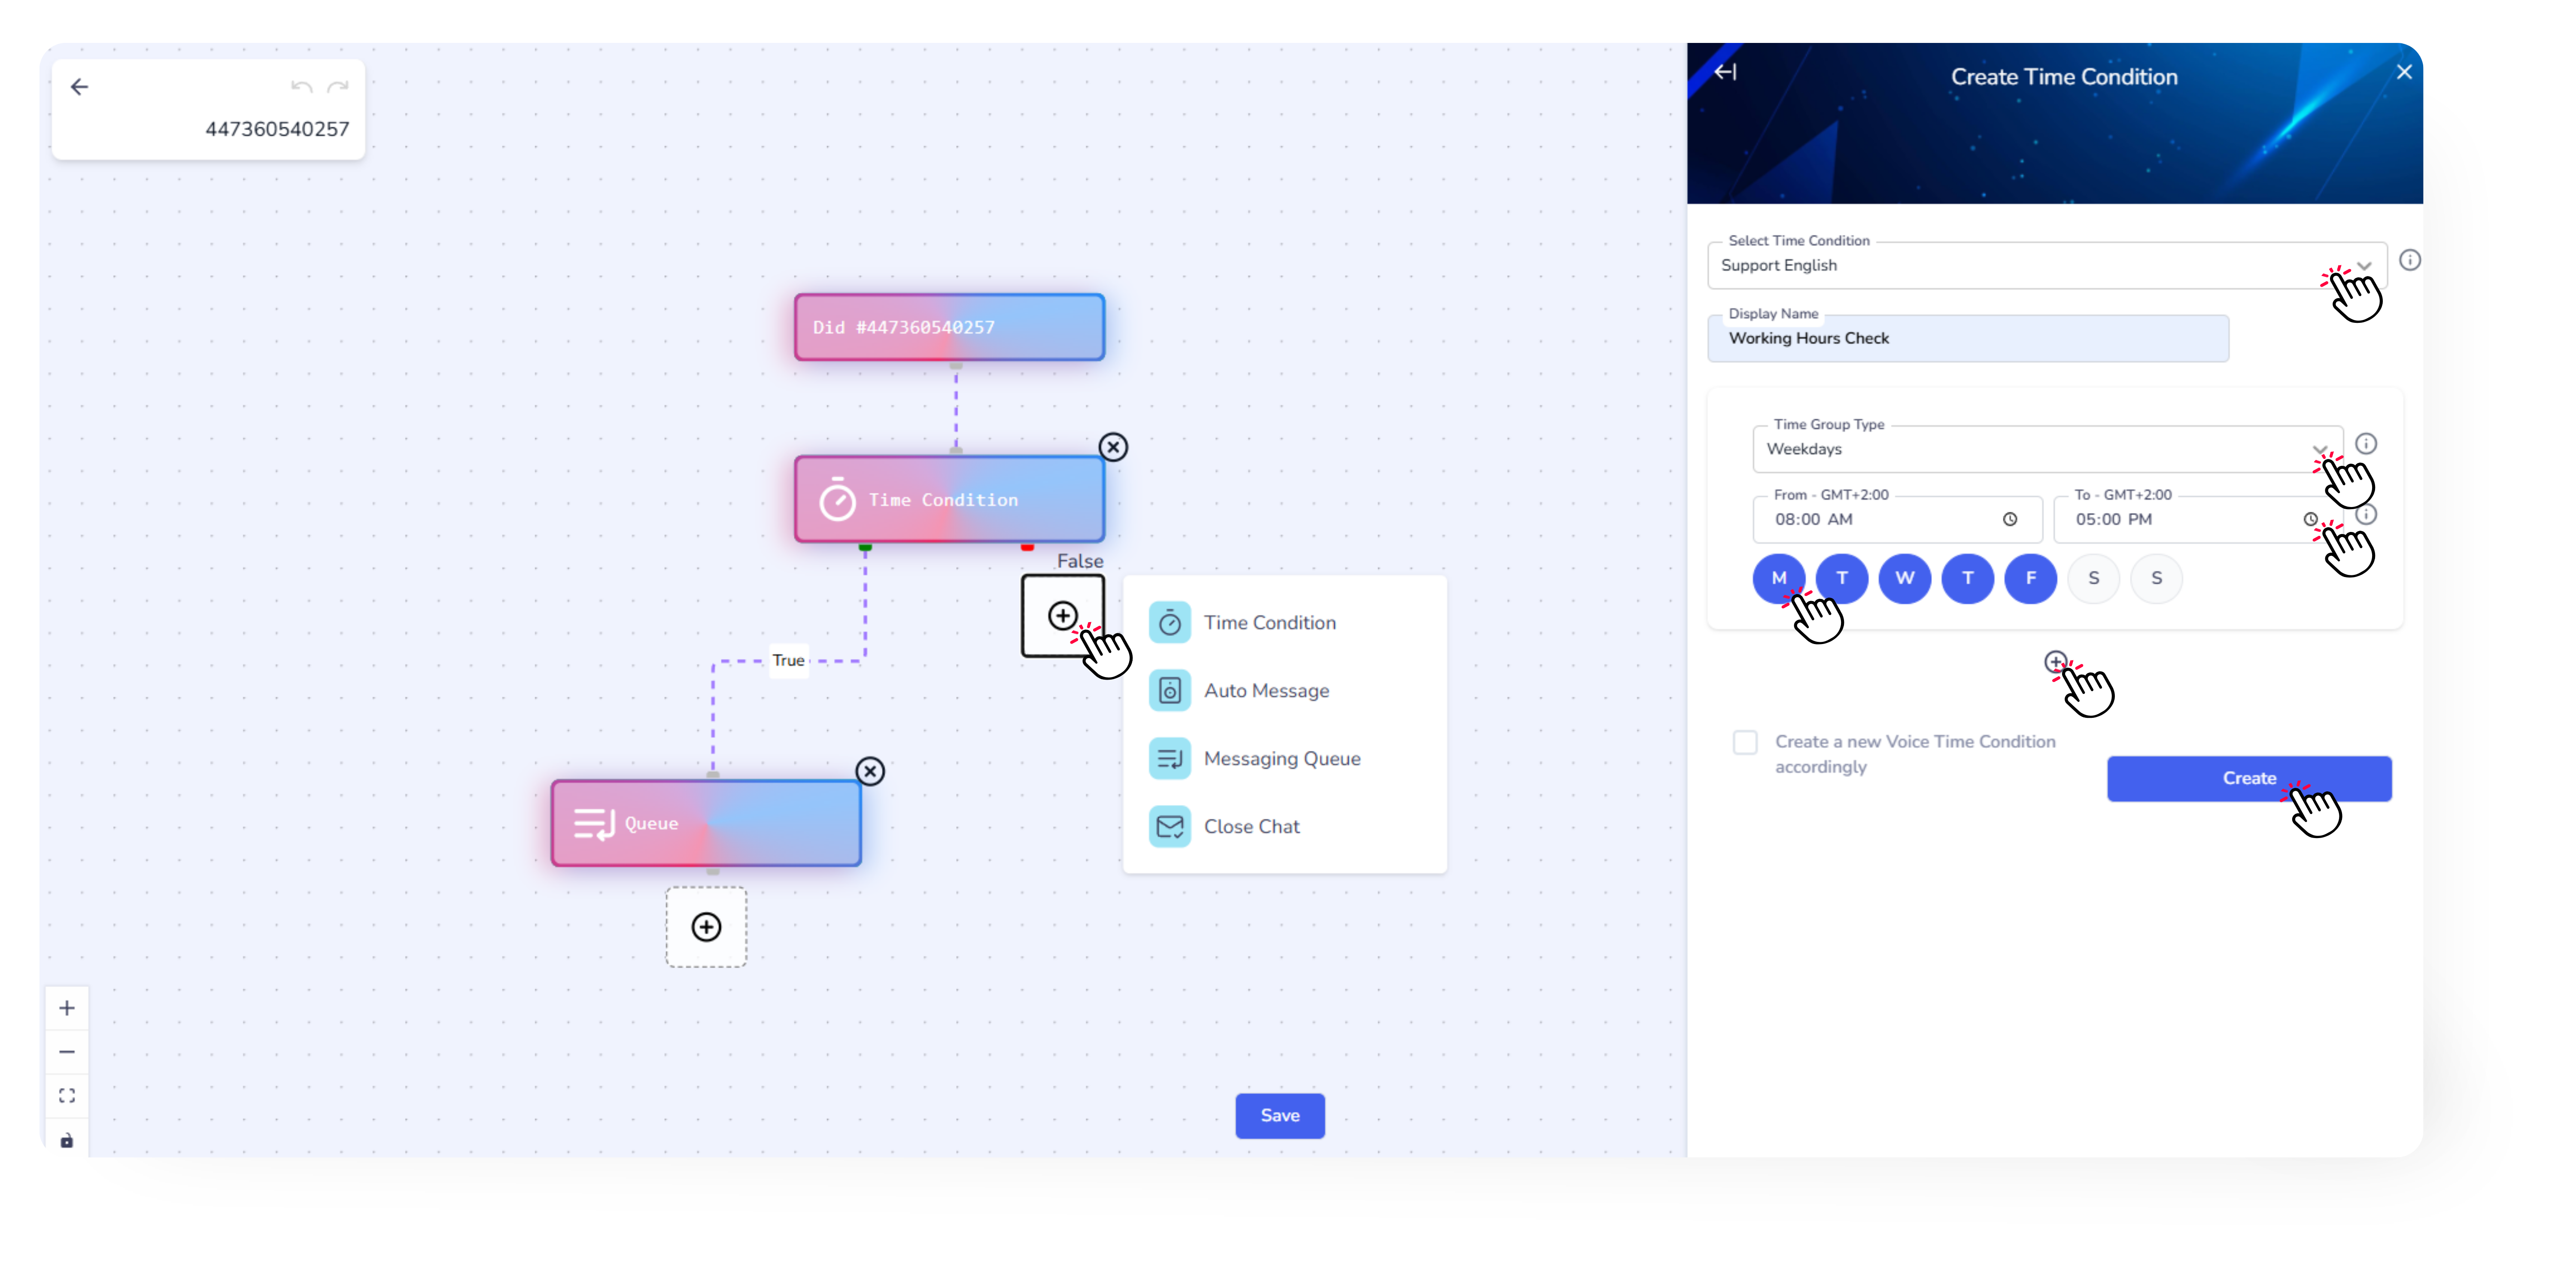Screen dimensions: 2576x1288
Task: Add another time group with the plus icon
Action: pos(2055,661)
